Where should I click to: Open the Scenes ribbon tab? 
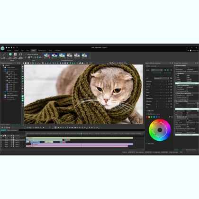coord(16,51)
